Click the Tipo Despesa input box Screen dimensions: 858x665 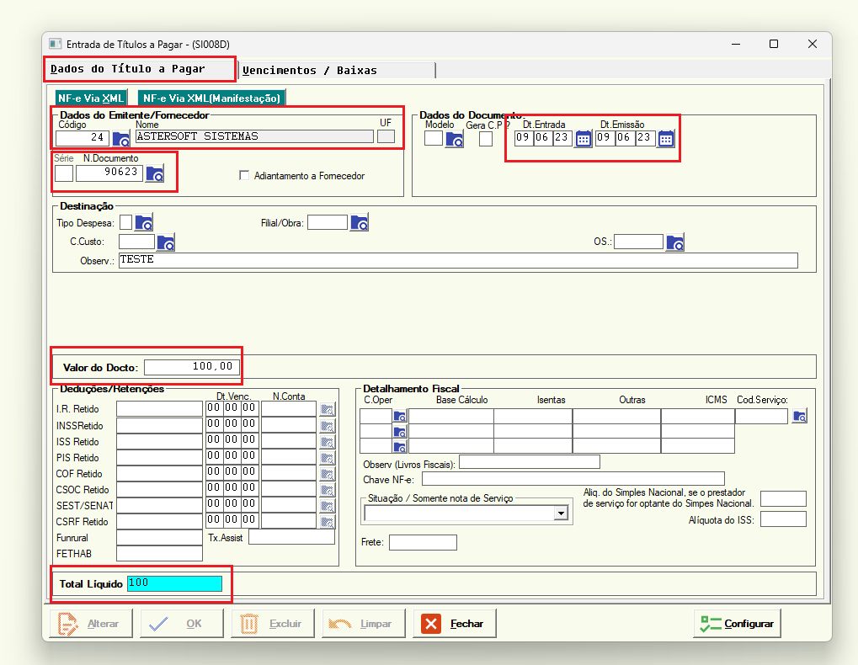coord(125,222)
